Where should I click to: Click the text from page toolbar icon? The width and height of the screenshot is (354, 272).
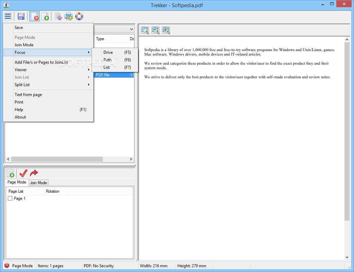[x=58, y=16]
